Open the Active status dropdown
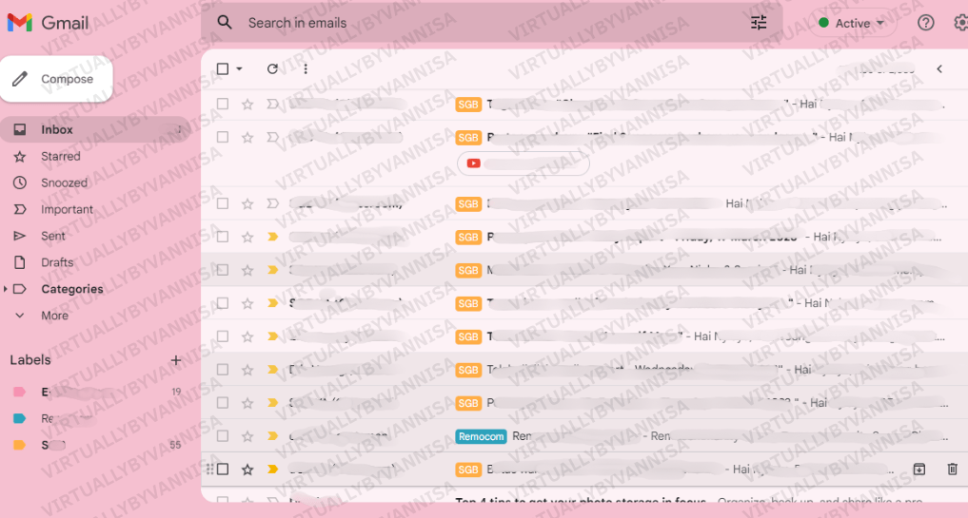 pos(853,23)
